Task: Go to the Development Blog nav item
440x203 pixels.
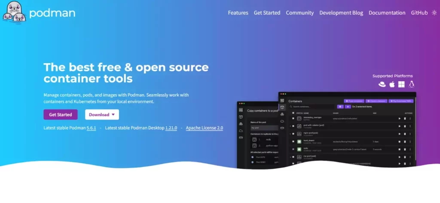Action: pos(341,13)
